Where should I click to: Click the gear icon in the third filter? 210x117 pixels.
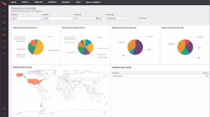pos(97,18)
